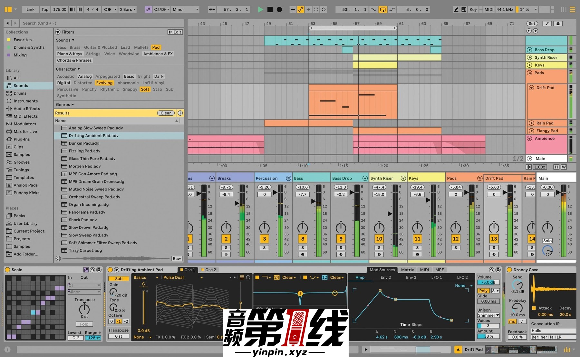Start playback with the Play button
The height and width of the screenshot is (357, 580).
click(260, 9)
